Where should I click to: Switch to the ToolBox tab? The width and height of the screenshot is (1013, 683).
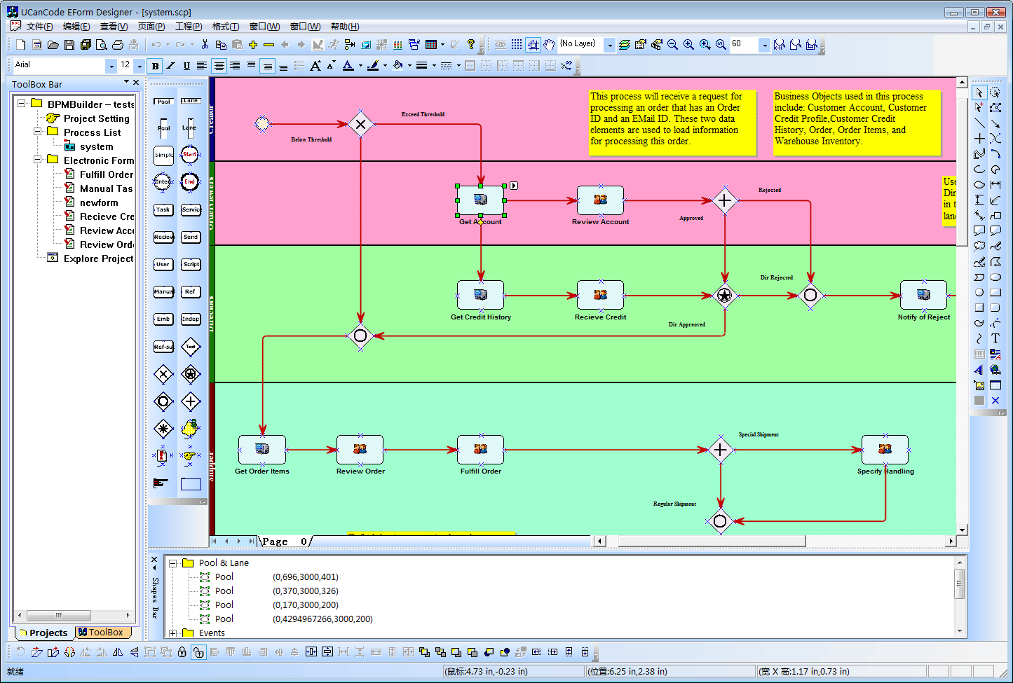[x=101, y=633]
